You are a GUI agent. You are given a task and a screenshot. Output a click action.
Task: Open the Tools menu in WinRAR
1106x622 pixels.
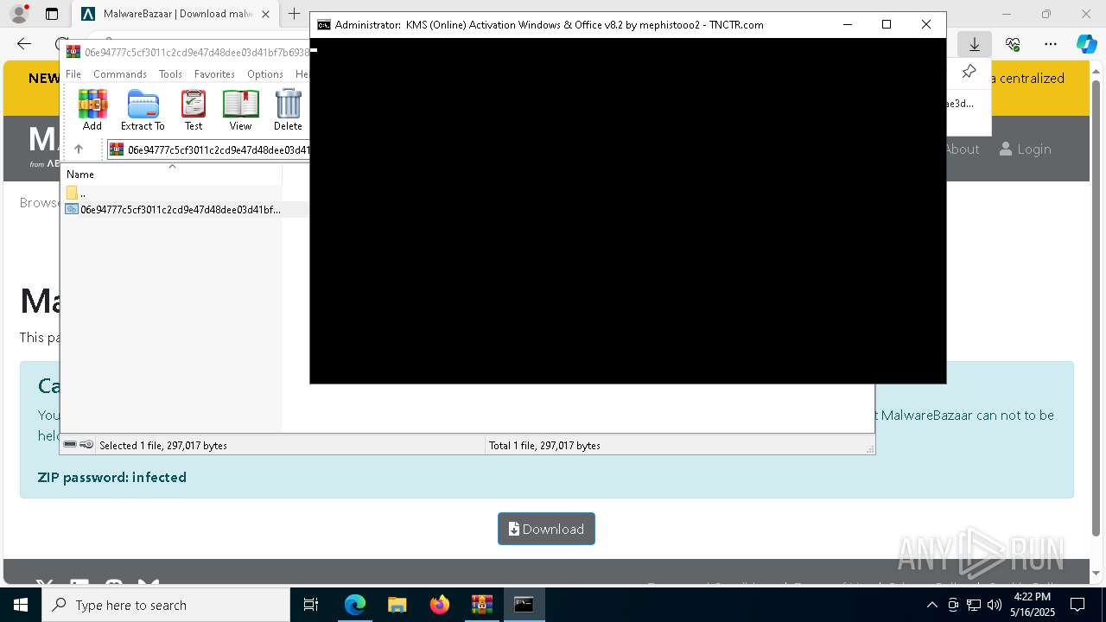(x=170, y=74)
